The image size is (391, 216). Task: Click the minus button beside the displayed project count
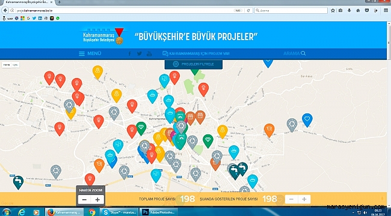pyautogui.click(x=291, y=199)
